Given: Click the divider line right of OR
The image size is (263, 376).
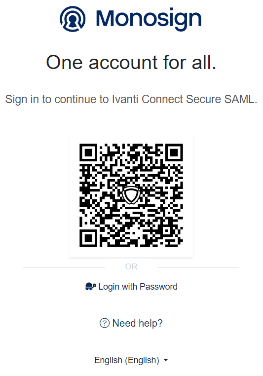Looking at the screenshot, I should pos(198,267).
